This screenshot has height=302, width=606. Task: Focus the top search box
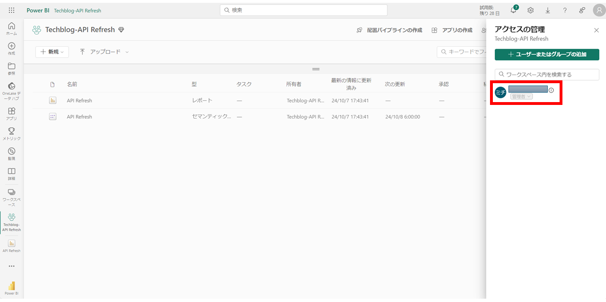[303, 10]
